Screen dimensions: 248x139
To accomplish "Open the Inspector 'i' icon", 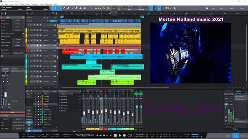I will tap(5, 14).
